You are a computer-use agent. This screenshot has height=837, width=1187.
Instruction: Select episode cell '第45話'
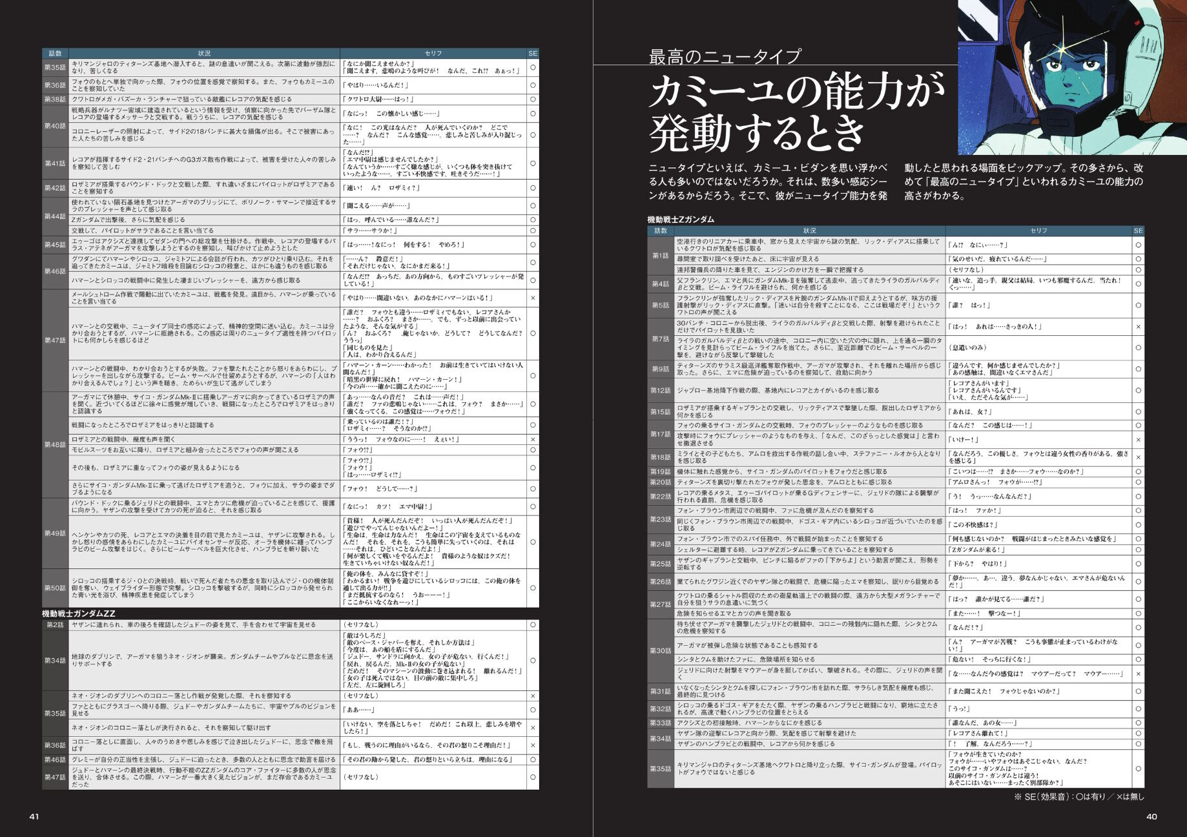tap(55, 245)
